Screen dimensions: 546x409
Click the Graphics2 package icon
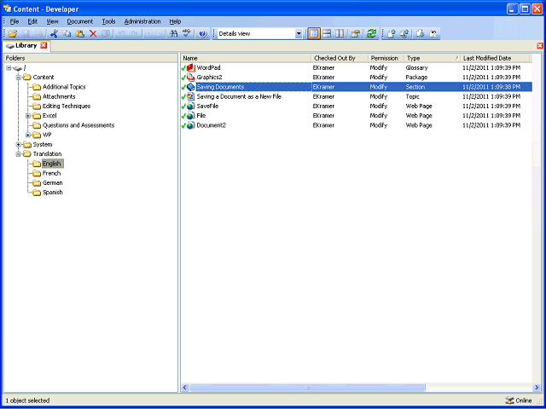190,78
